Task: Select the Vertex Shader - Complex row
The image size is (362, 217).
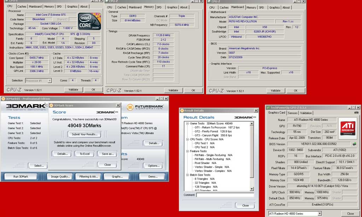Action: 213,171
